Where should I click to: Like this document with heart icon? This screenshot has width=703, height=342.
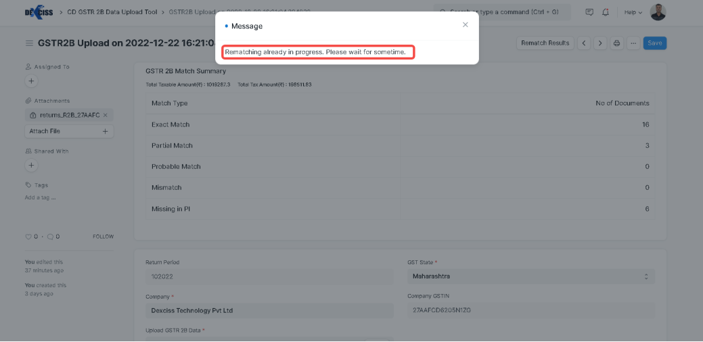tap(28, 237)
